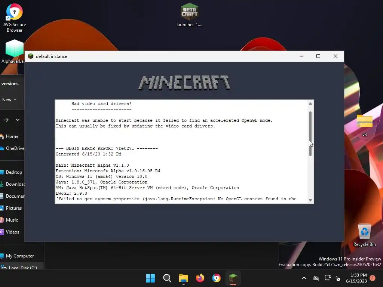Click the error report scrollbar up arrow
The width and height of the screenshot is (383, 287).
click(x=310, y=104)
